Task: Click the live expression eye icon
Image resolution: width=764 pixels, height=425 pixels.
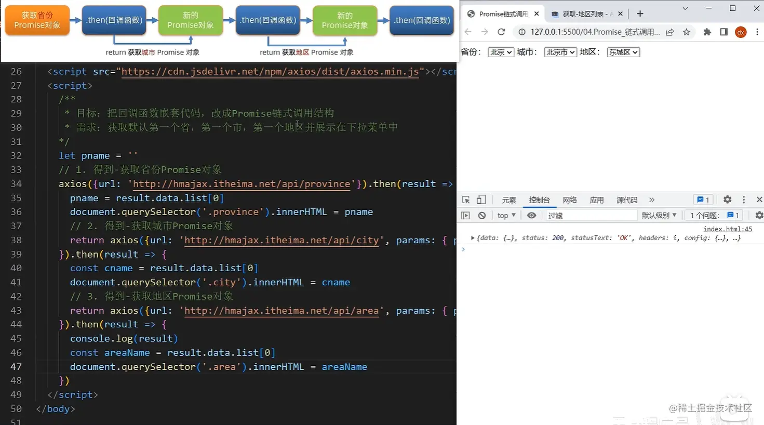Action: (x=531, y=215)
